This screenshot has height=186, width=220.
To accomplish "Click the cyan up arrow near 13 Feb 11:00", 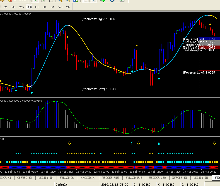I will (x=159, y=143).
